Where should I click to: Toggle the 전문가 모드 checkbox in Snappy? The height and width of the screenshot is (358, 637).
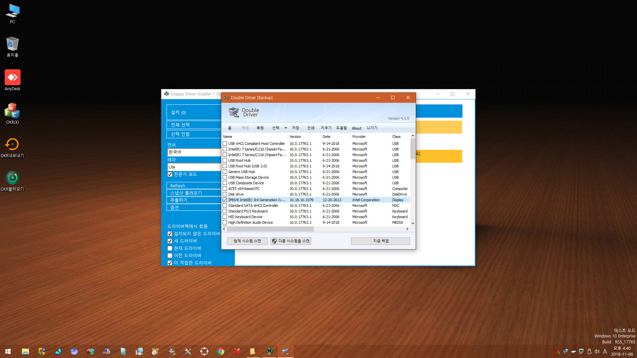[170, 174]
